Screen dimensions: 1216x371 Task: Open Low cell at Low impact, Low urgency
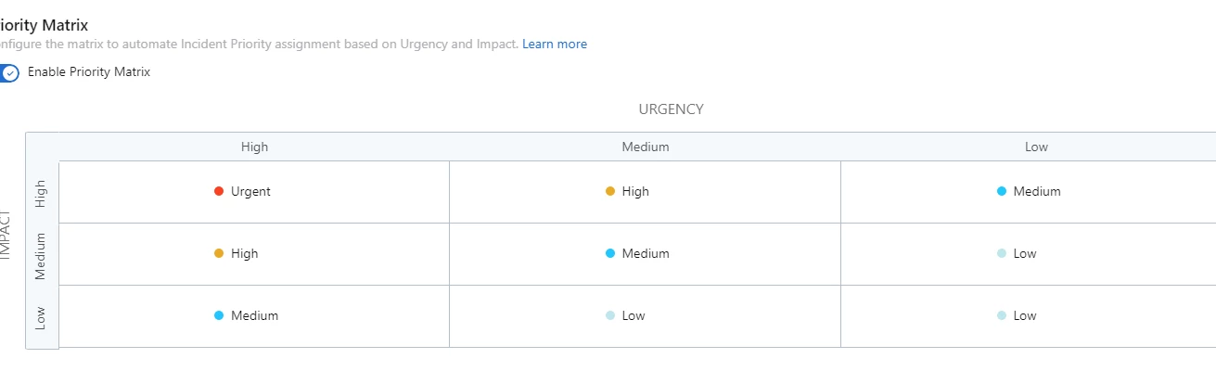(1029, 316)
